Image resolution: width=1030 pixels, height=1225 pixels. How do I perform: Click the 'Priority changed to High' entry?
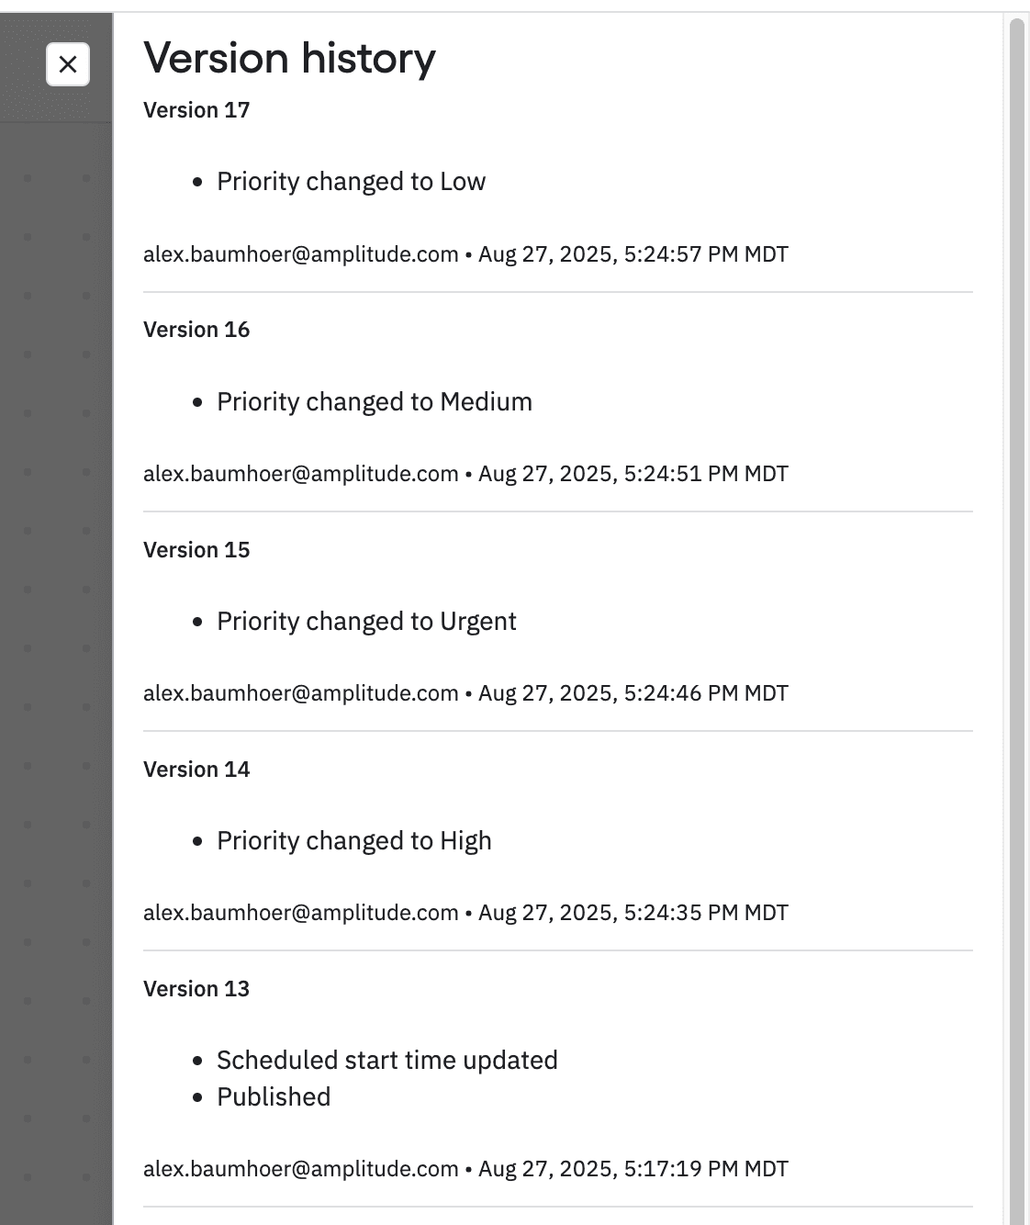pos(353,841)
